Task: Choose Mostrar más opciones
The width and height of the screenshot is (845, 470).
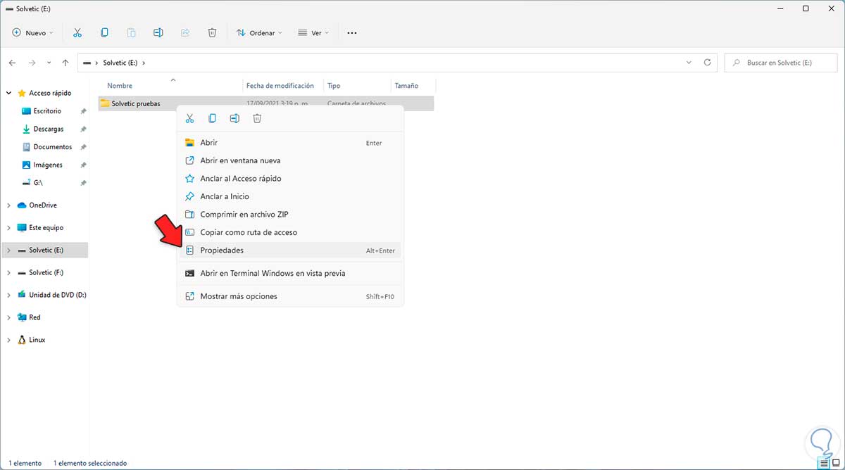Action: coord(290,296)
